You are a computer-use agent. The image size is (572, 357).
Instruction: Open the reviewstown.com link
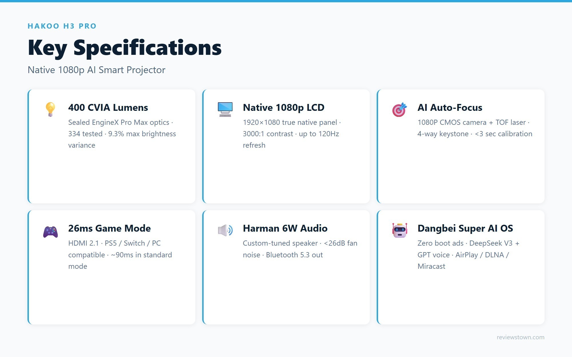click(x=521, y=337)
